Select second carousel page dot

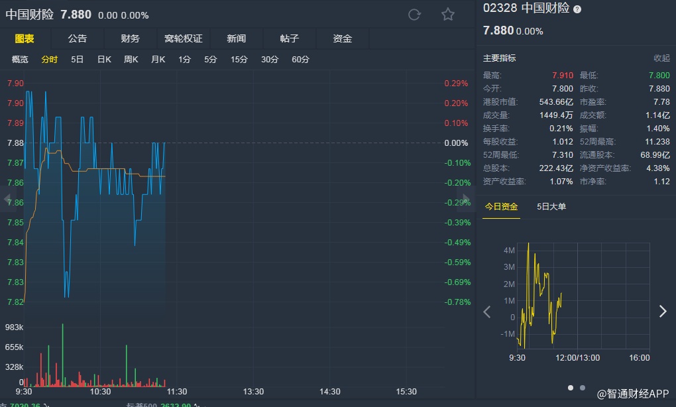(x=583, y=387)
